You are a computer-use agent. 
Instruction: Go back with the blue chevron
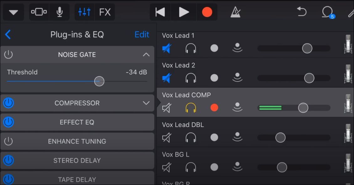click(8, 34)
